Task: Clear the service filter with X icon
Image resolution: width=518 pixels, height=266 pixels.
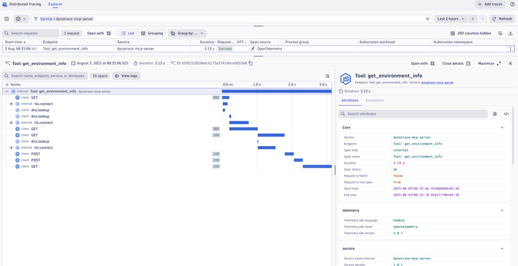Action: click(x=427, y=19)
